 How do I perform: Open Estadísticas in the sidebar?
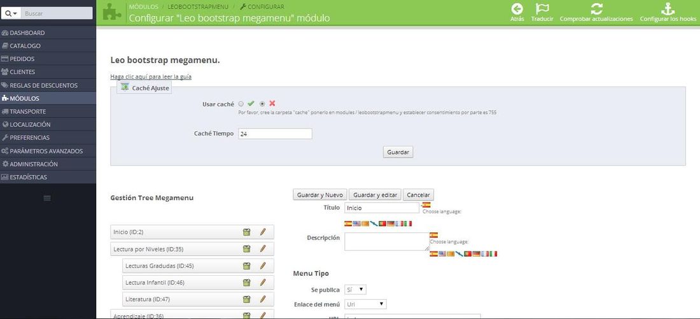pyautogui.click(x=48, y=177)
